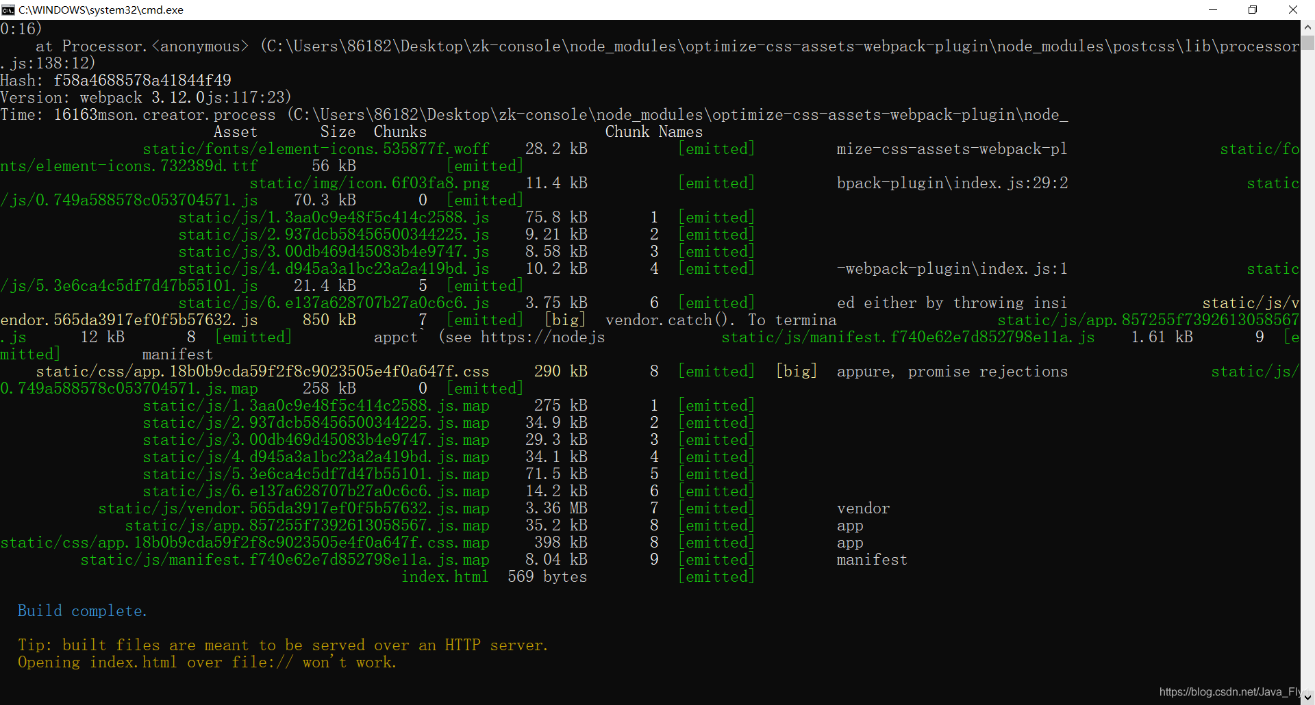Click the scrollbar up arrow
The width and height of the screenshot is (1315, 705).
[1307, 27]
